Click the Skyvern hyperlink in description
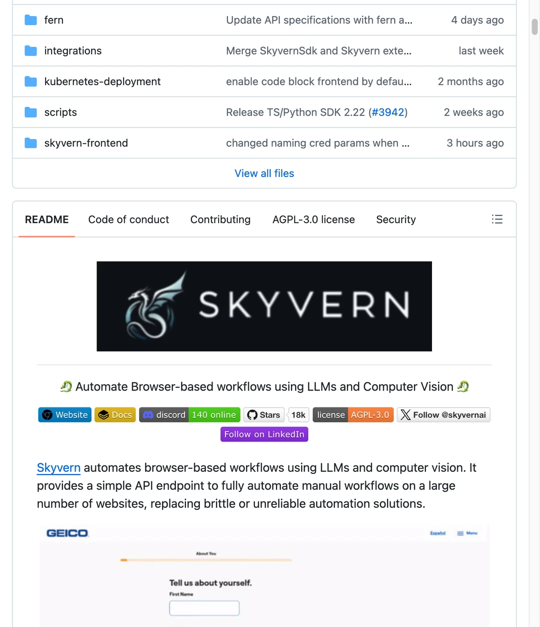This screenshot has height=627, width=540. pos(58,468)
